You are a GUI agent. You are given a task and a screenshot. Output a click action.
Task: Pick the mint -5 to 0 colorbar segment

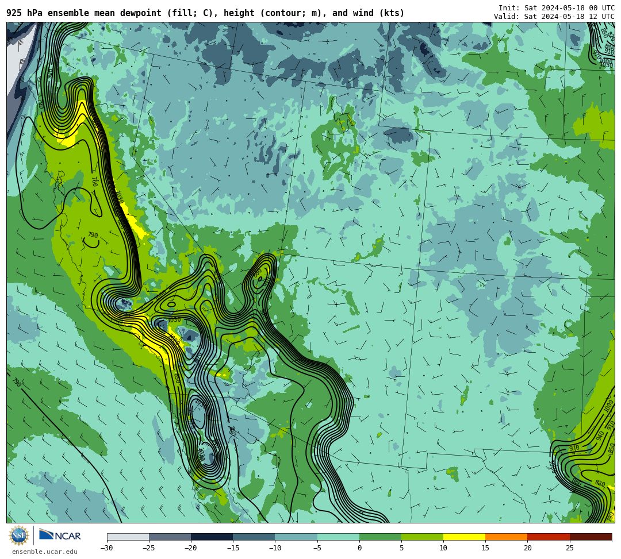tap(338, 537)
